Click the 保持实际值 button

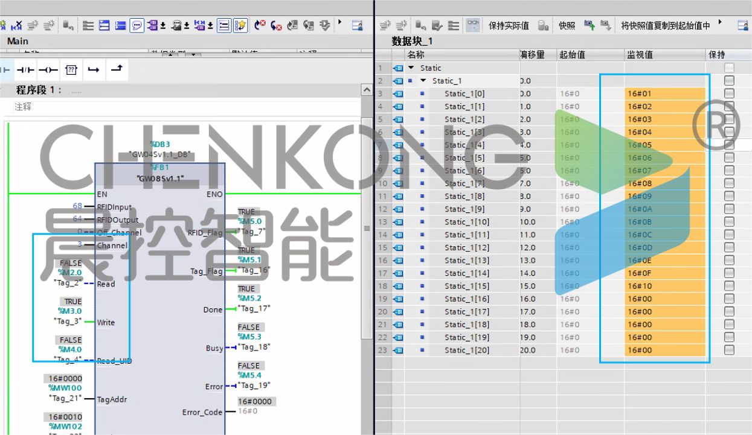509,25
